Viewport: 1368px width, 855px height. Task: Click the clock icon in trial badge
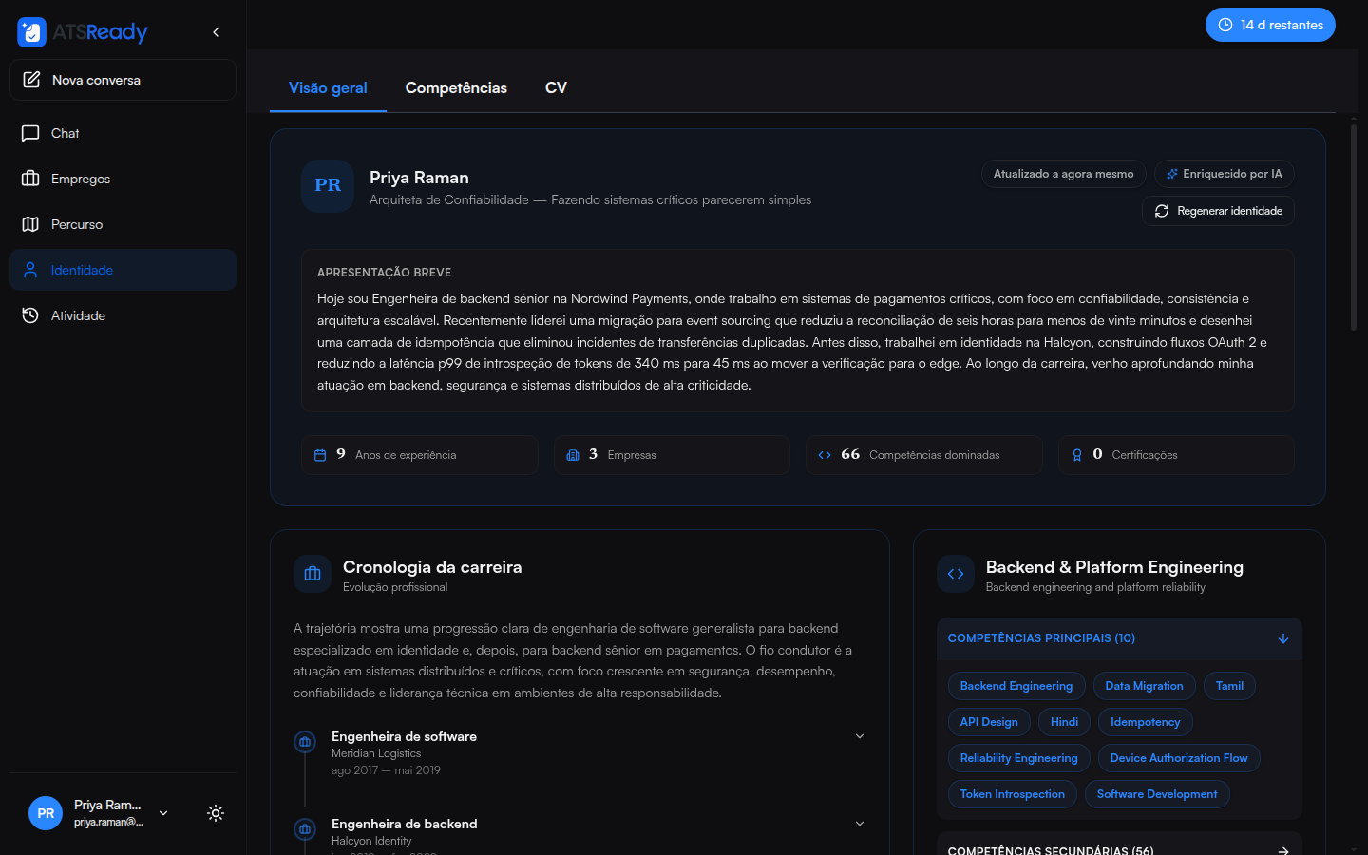(1225, 25)
